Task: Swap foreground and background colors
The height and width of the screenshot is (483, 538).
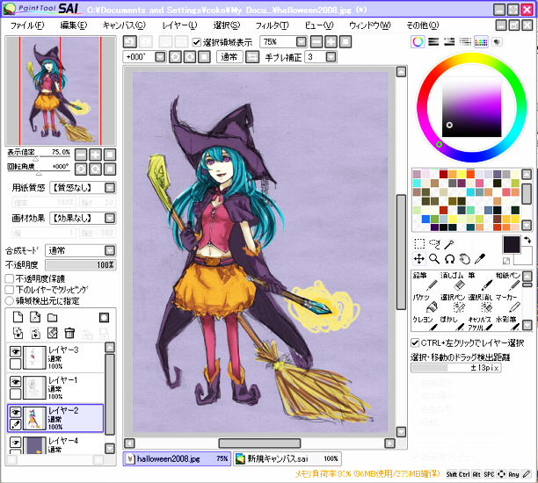Action: click(x=527, y=241)
